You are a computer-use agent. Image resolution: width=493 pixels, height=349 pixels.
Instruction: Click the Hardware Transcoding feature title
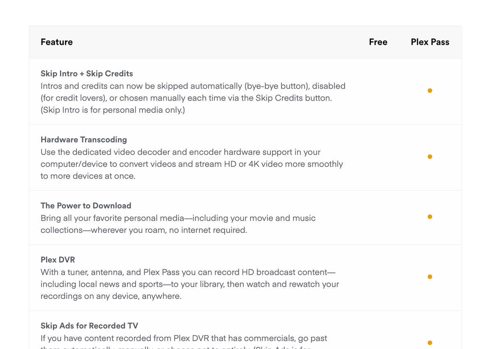(84, 140)
